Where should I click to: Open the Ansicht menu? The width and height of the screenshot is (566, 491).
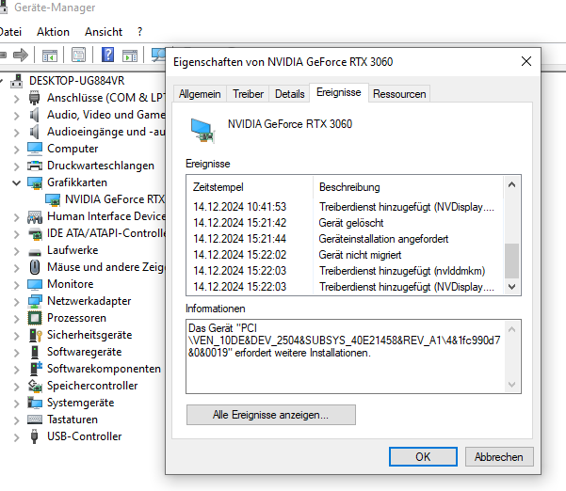pos(104,32)
